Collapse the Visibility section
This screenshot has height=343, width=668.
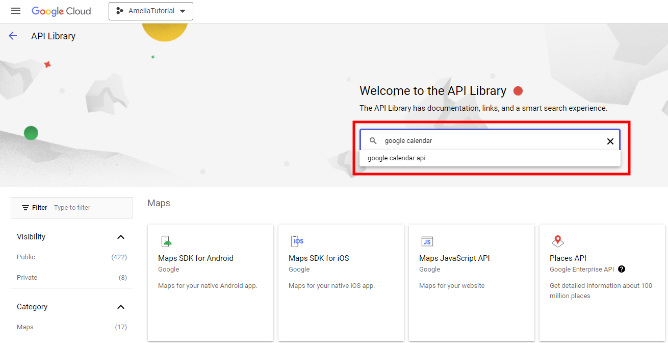coord(121,236)
